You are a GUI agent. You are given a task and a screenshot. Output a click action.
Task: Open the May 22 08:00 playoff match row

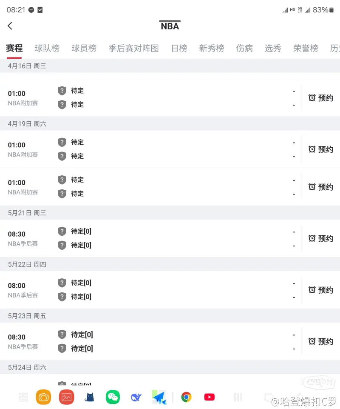point(170,290)
